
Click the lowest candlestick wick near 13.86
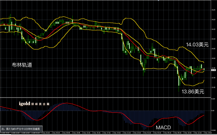click(x=179, y=89)
